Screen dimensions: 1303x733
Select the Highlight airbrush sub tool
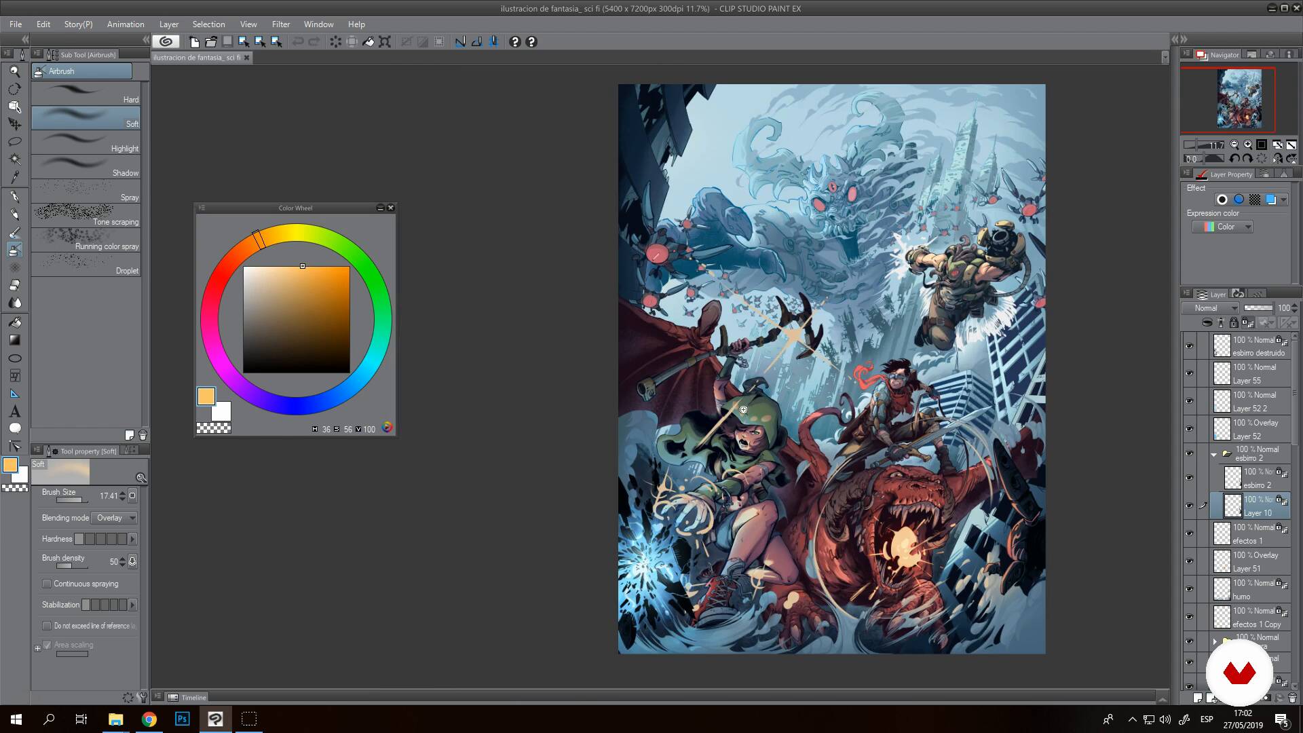(86, 143)
